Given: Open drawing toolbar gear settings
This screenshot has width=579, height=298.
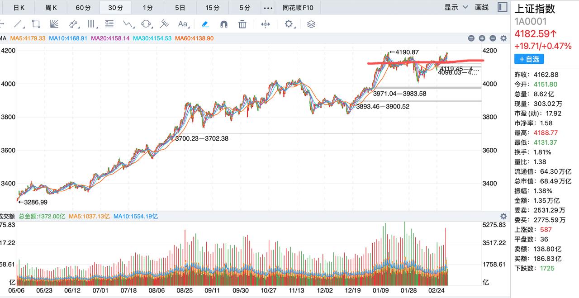Looking at the screenshot, I should coord(289,24).
